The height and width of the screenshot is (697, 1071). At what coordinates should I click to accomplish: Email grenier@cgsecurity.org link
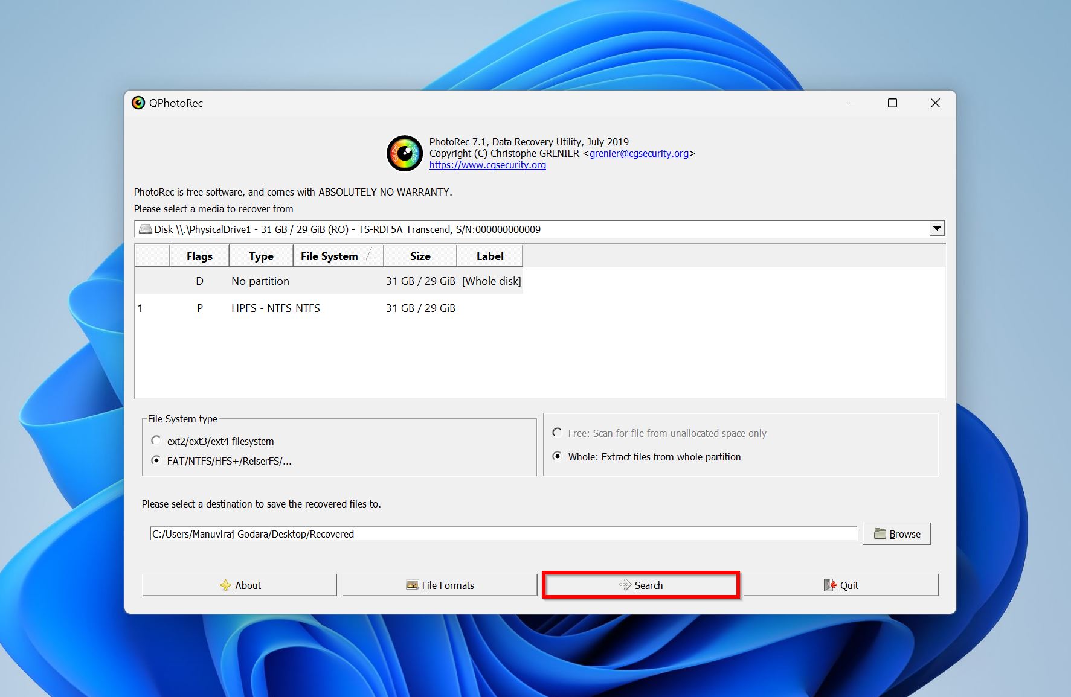pos(638,153)
